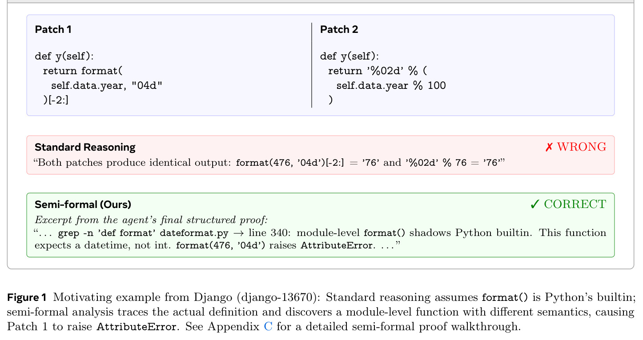The image size is (643, 340).
Task: Click the Standard Reasoning heading
Action: 85,148
